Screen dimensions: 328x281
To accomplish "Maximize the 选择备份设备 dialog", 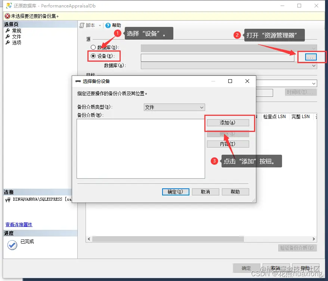I will coord(230,81).
